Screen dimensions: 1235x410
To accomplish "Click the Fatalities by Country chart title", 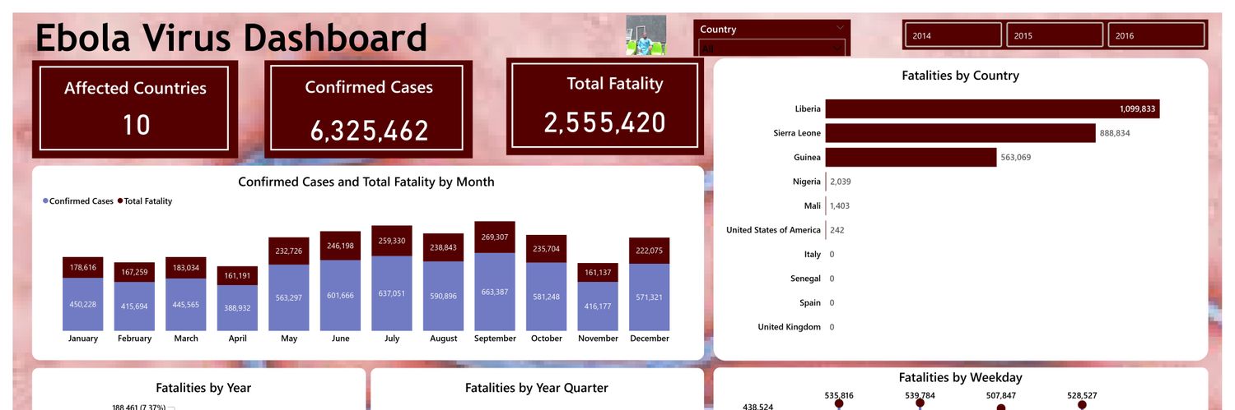I will [x=960, y=76].
